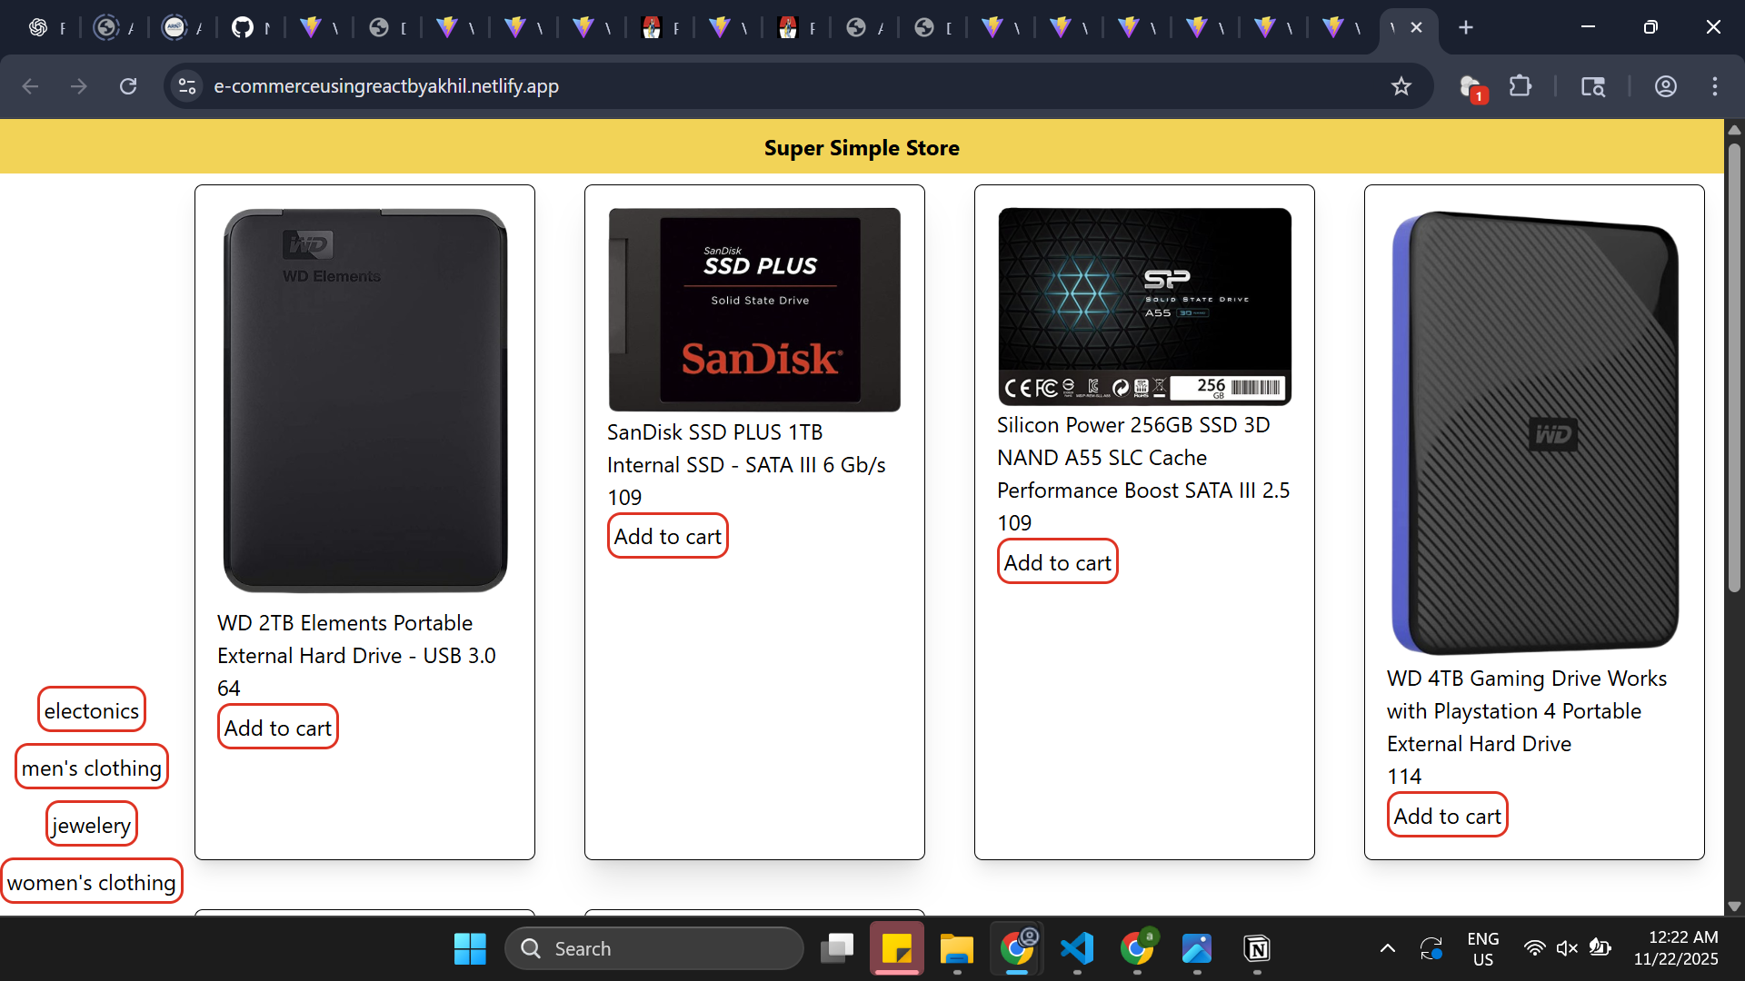Show hidden system tray icons
The height and width of the screenshot is (981, 1745).
click(x=1387, y=948)
